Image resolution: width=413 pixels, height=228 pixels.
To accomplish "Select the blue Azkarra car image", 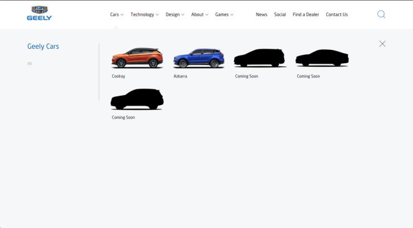I will click(199, 58).
